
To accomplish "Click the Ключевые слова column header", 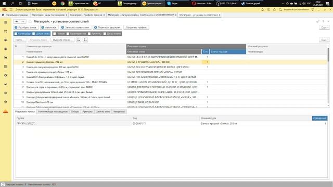I will pyautogui.click(x=164, y=52).
